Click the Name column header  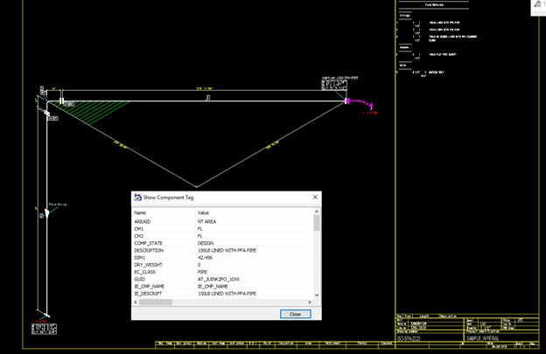[140, 212]
